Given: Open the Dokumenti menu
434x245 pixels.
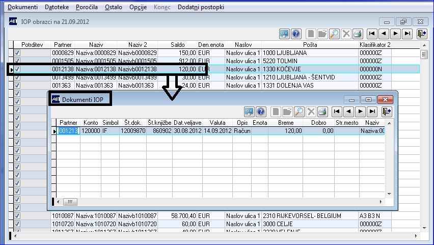Looking at the screenshot, I should [x=23, y=7].
